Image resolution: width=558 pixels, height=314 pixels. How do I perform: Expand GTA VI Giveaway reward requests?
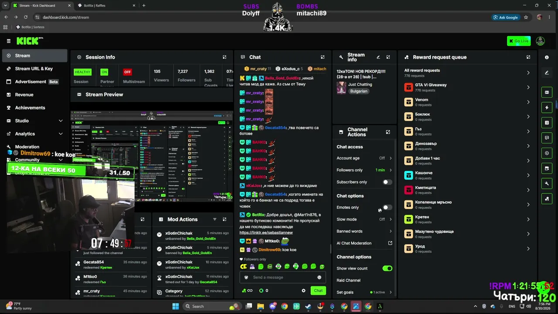[467, 87]
